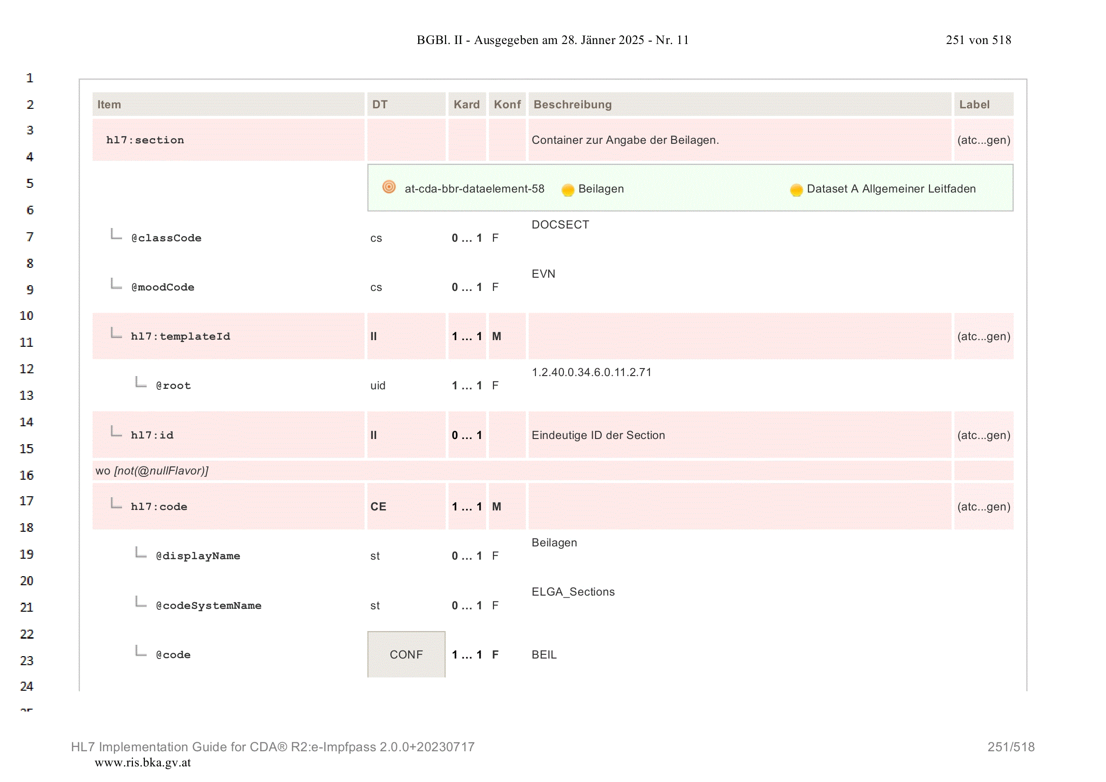Viewport: 1106px width, 782px height.
Task: Click the tree branch icon beside @classCode
Action: coord(116,235)
